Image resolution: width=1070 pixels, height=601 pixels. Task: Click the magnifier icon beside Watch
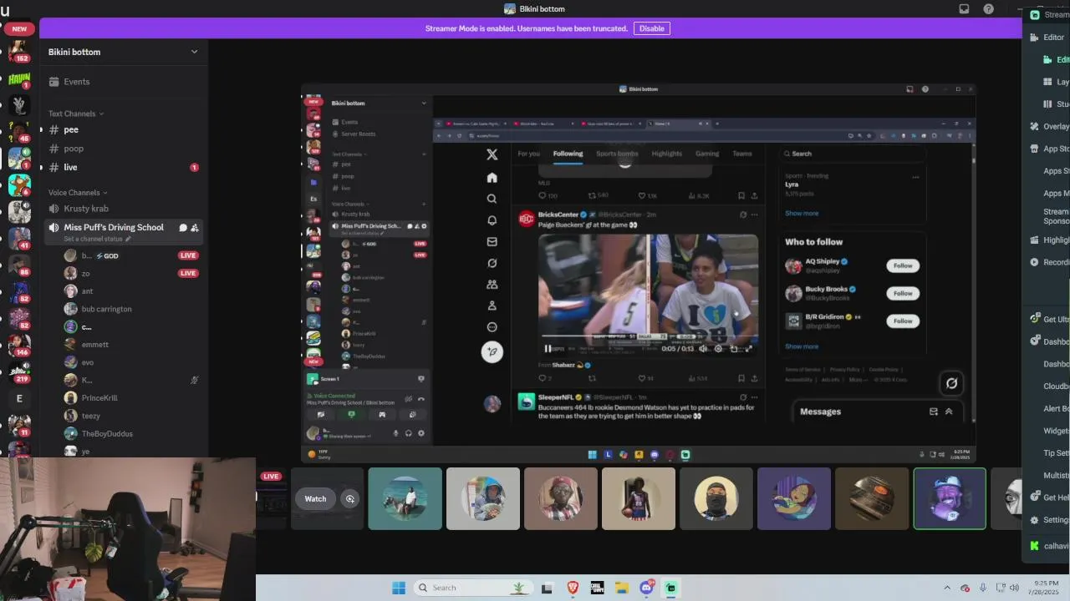350,499
